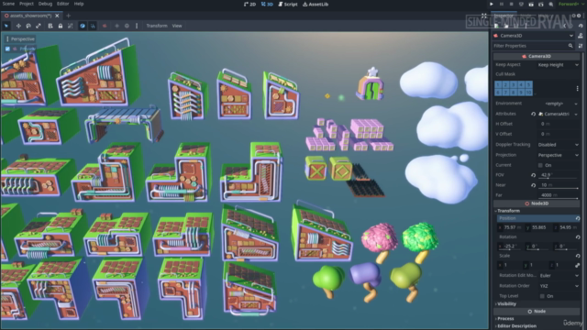Open the Attributes CameraAttri dropdown
The width and height of the screenshot is (587, 330).
[x=559, y=114]
